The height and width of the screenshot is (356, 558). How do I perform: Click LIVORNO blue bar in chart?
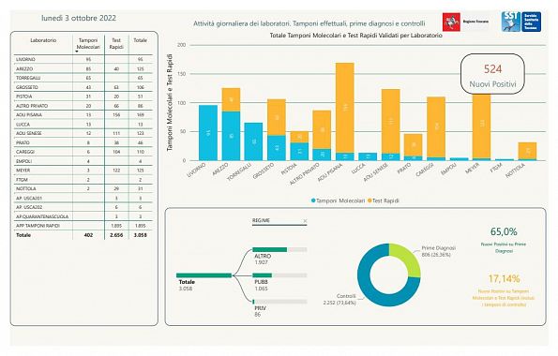click(x=208, y=133)
